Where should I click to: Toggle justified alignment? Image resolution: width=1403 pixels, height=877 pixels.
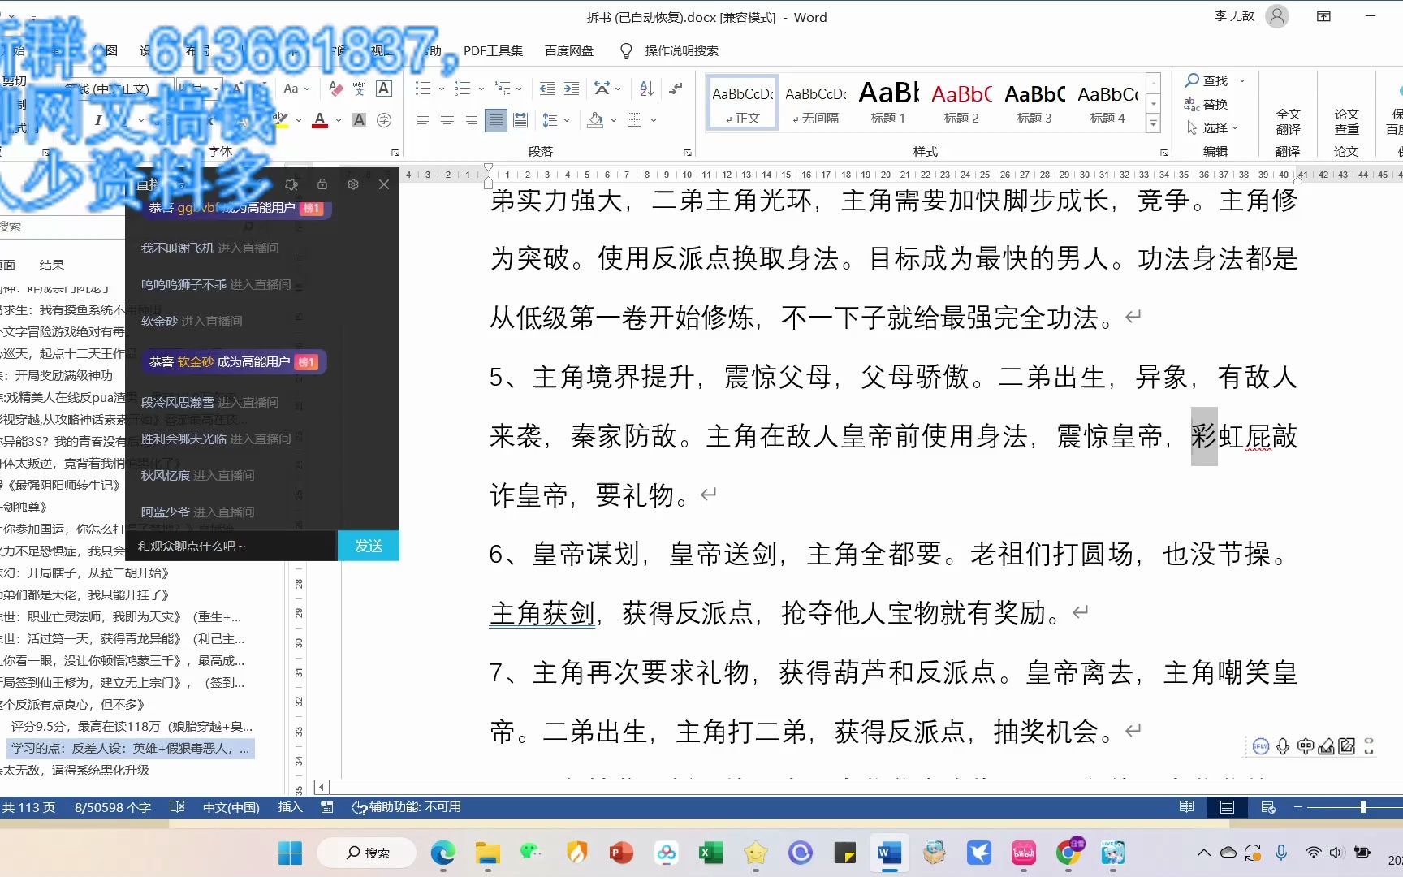[x=495, y=120]
